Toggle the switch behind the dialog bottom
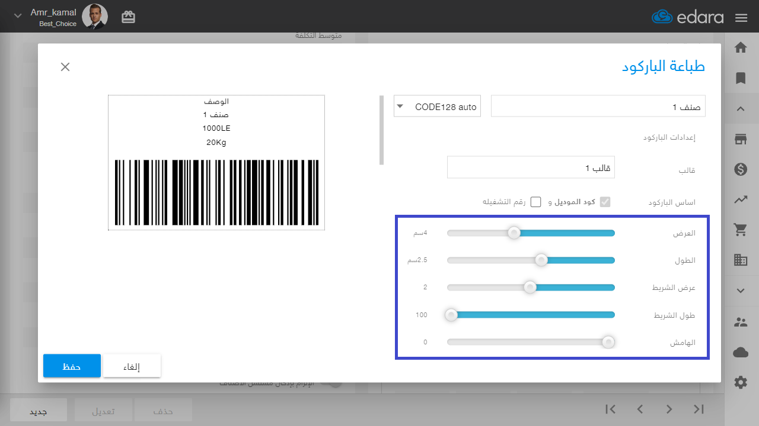Viewport: 759px width, 426px height. click(332, 384)
